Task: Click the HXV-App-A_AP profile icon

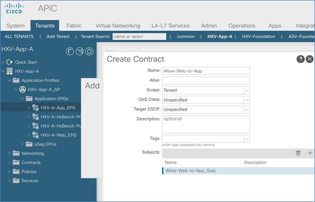Action: point(22,89)
